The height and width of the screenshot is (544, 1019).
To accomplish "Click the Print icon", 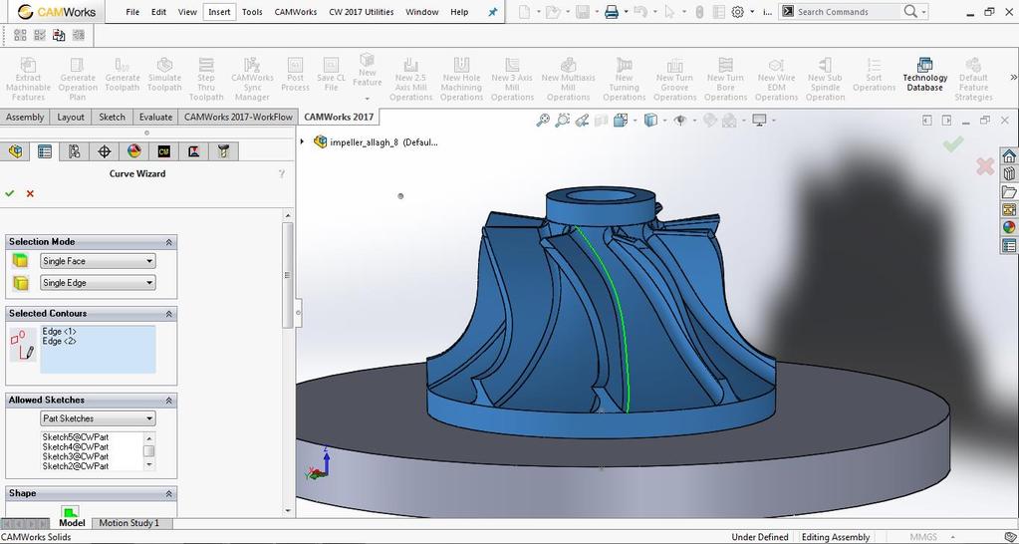I will click(x=611, y=12).
